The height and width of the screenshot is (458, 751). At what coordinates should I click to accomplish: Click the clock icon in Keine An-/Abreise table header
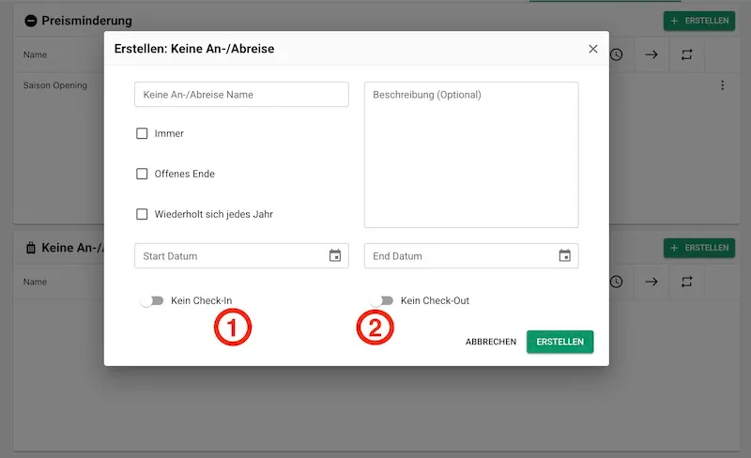617,282
